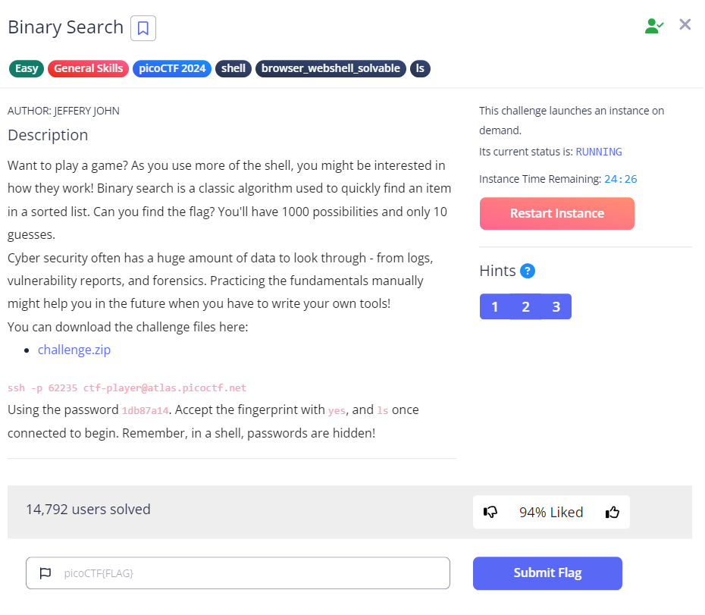Reveal hint number 1
Image resolution: width=705 pixels, height=615 pixels.
pyautogui.click(x=495, y=306)
